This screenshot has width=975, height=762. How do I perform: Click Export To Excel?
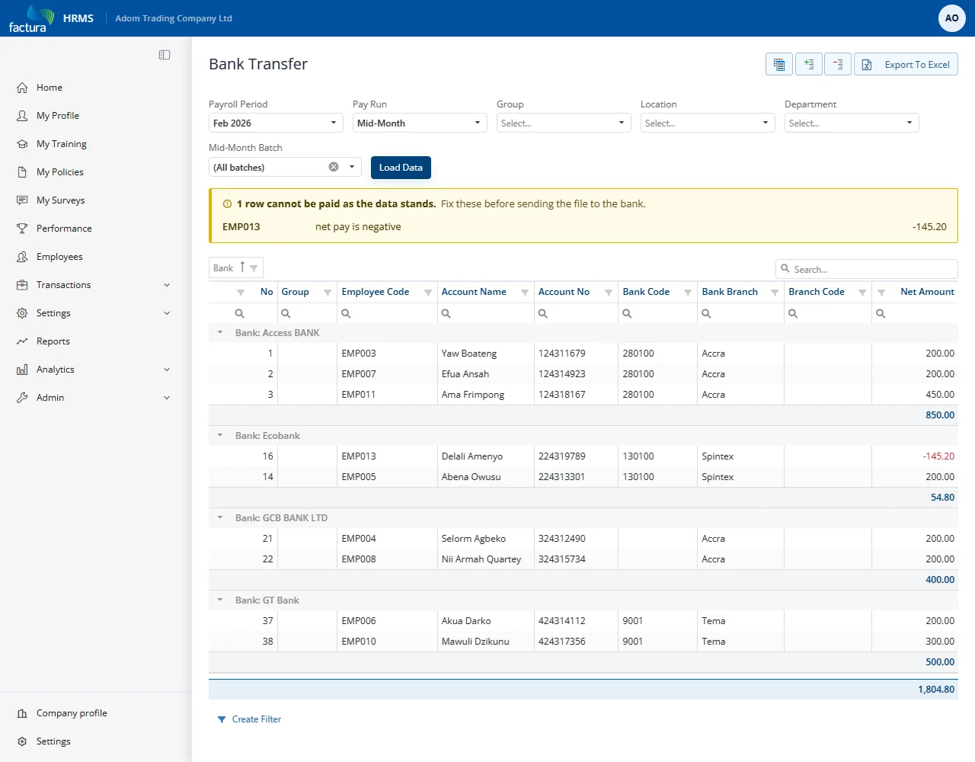pos(906,65)
